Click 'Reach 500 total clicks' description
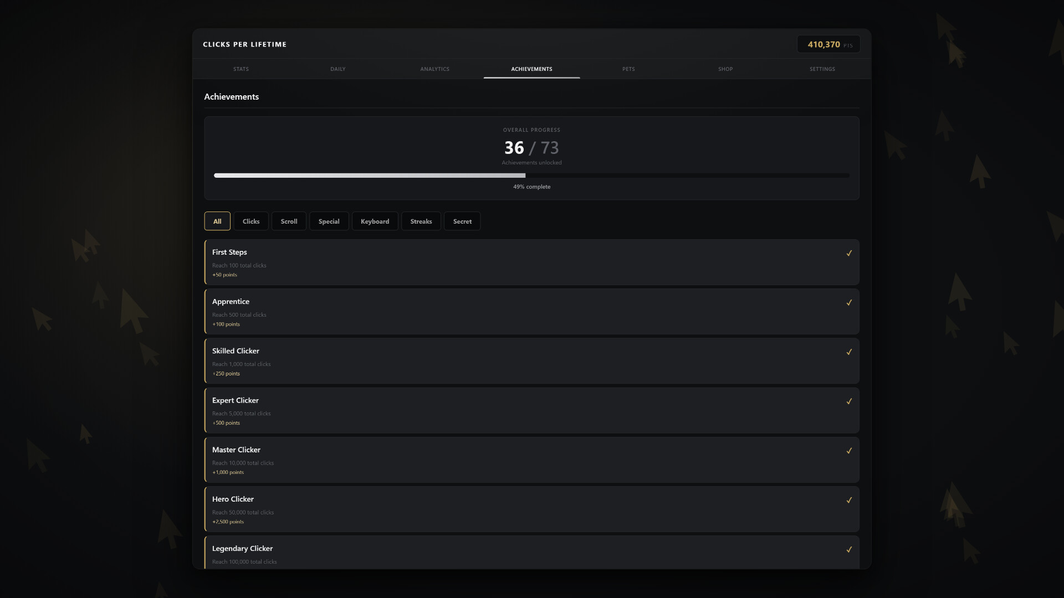Image resolution: width=1064 pixels, height=598 pixels. [x=239, y=315]
